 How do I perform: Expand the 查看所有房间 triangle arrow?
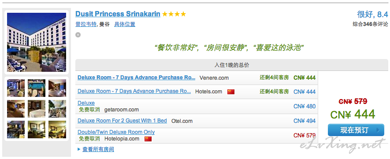(79, 149)
